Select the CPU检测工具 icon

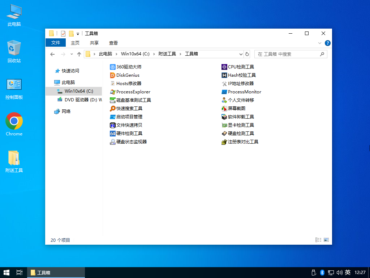coord(224,67)
